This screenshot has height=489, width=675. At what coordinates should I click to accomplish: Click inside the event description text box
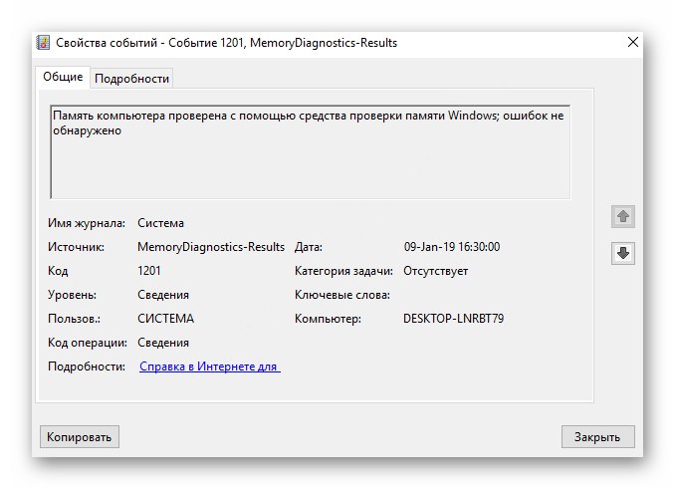(x=311, y=152)
